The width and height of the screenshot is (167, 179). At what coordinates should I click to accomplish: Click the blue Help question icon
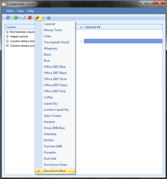(48, 17)
